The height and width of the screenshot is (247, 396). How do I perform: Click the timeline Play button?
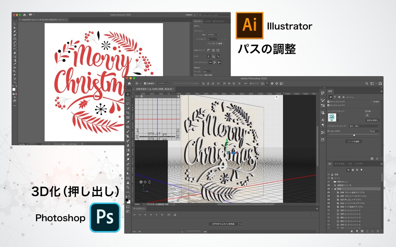(x=145, y=215)
